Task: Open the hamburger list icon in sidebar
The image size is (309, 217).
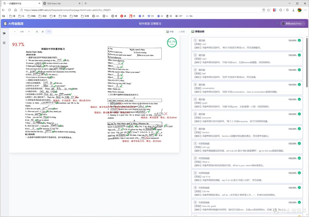Action: pos(4,43)
